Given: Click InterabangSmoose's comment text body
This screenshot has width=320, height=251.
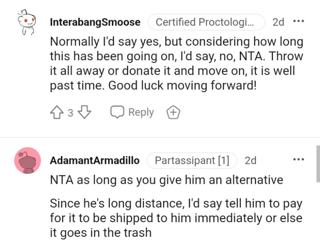Looking at the screenshot, I should 176,63.
